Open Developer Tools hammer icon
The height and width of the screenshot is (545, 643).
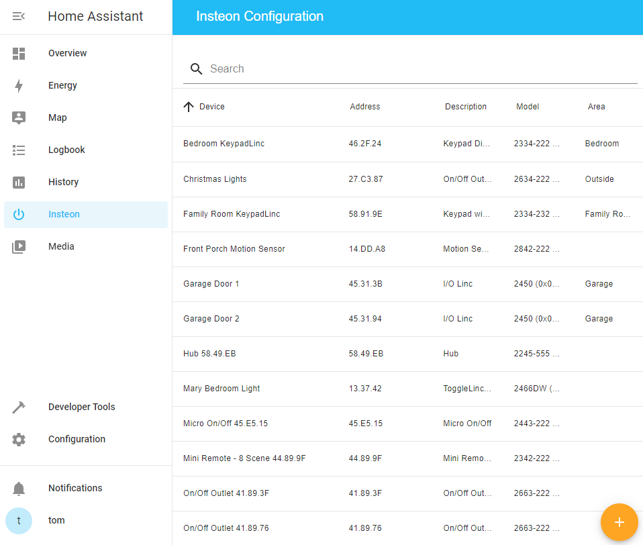19,407
